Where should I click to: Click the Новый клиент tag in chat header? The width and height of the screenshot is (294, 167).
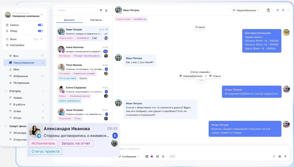click(x=123, y=19)
